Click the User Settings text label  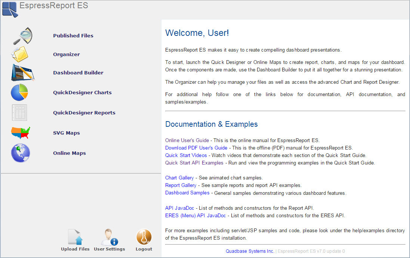click(110, 249)
